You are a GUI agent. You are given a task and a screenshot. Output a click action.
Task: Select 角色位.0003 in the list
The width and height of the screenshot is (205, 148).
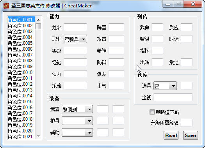[21, 32]
